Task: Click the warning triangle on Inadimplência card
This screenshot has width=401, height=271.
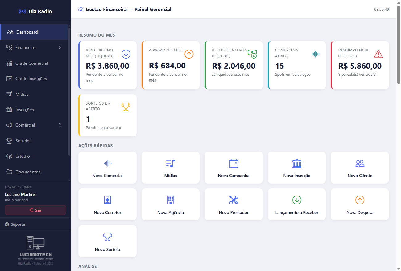Action: coord(378,54)
